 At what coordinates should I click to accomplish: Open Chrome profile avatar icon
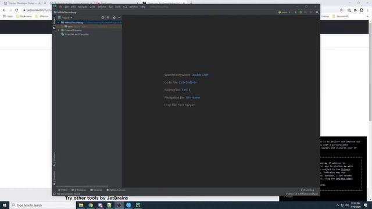point(362,10)
